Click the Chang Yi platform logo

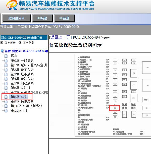click(12, 5)
